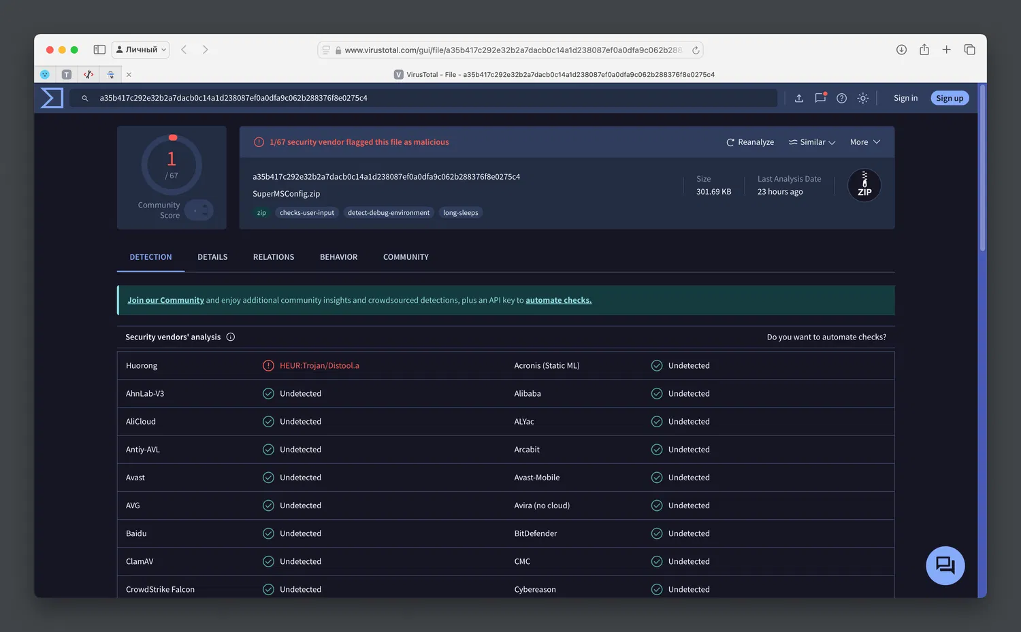The height and width of the screenshot is (632, 1021).
Task: Switch to the Behavior tab
Action: coord(338,257)
